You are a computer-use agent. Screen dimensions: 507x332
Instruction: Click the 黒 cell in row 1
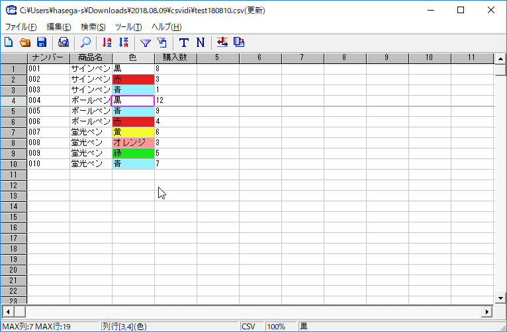click(133, 69)
